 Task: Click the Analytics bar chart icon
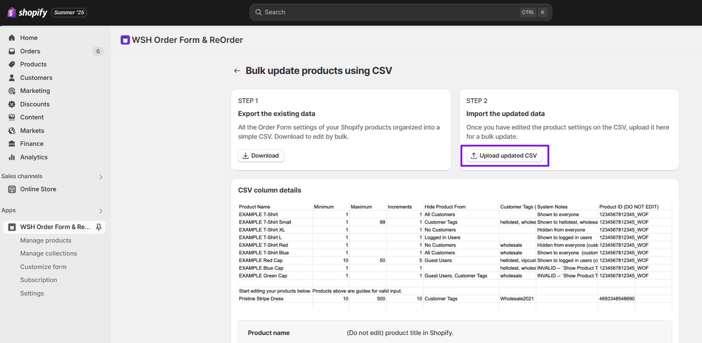point(12,157)
